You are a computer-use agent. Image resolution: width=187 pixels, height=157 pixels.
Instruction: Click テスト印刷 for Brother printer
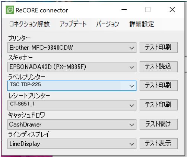[159, 47]
